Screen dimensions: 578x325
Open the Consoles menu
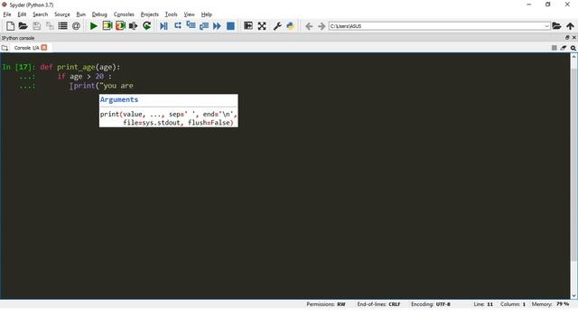coord(124,14)
